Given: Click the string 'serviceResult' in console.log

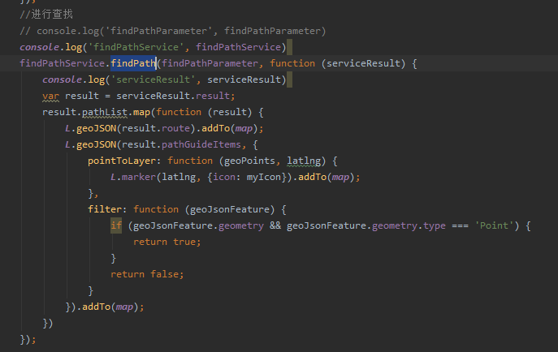Looking at the screenshot, I should click(153, 79).
